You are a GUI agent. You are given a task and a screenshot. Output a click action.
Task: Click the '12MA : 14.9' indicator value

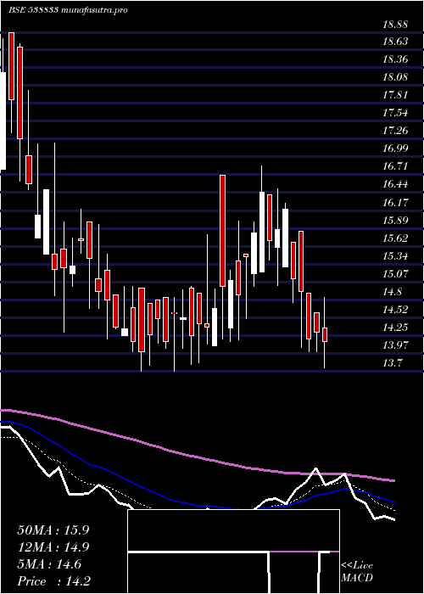click(53, 547)
